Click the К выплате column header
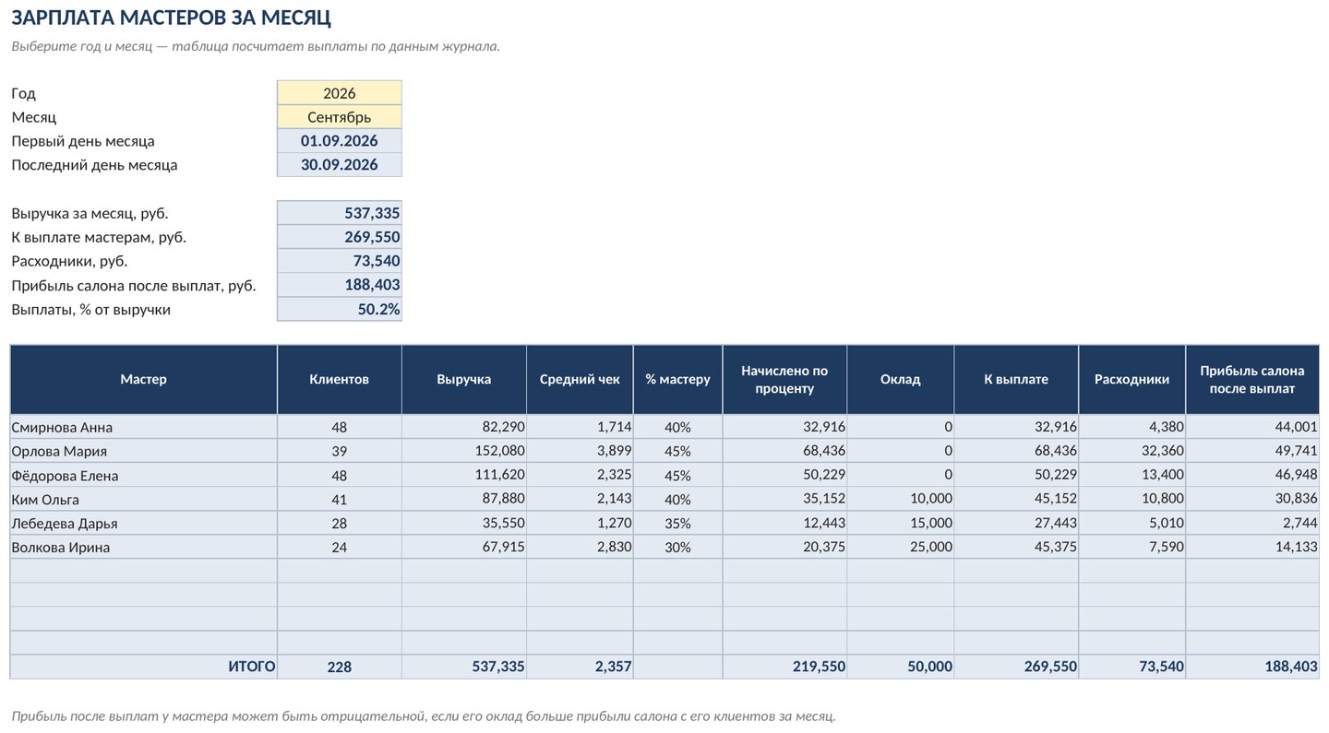Screen dimensions: 1329x733 click(1016, 380)
